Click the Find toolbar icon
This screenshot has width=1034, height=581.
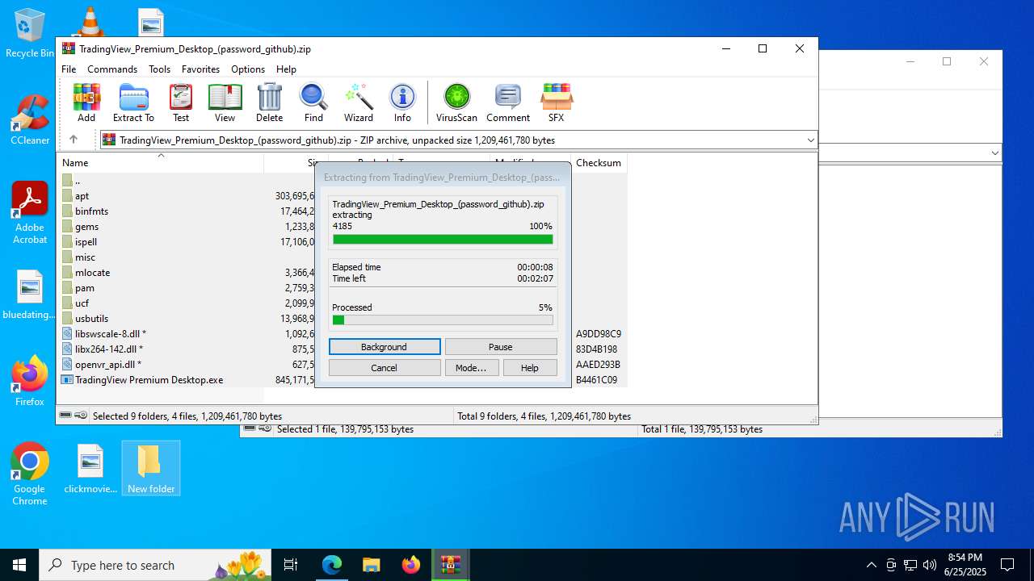pyautogui.click(x=313, y=102)
